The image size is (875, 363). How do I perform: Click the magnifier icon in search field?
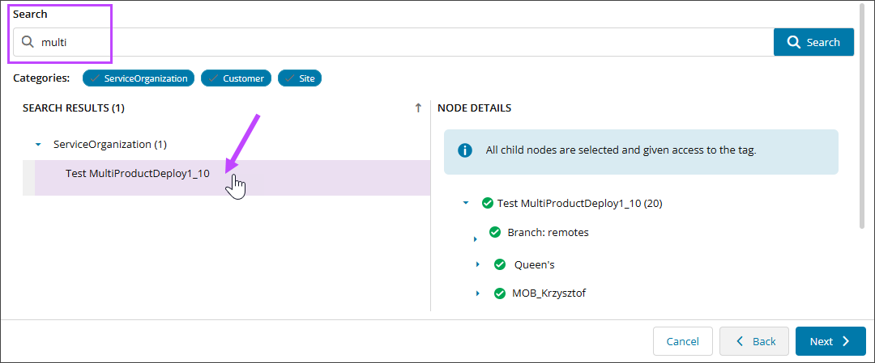click(x=28, y=42)
